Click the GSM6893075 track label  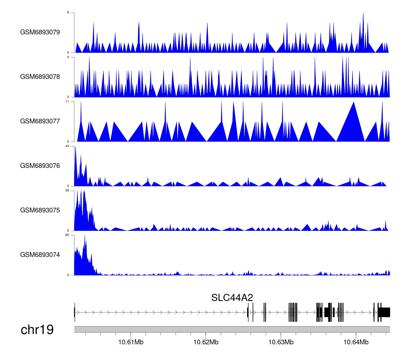(40, 210)
